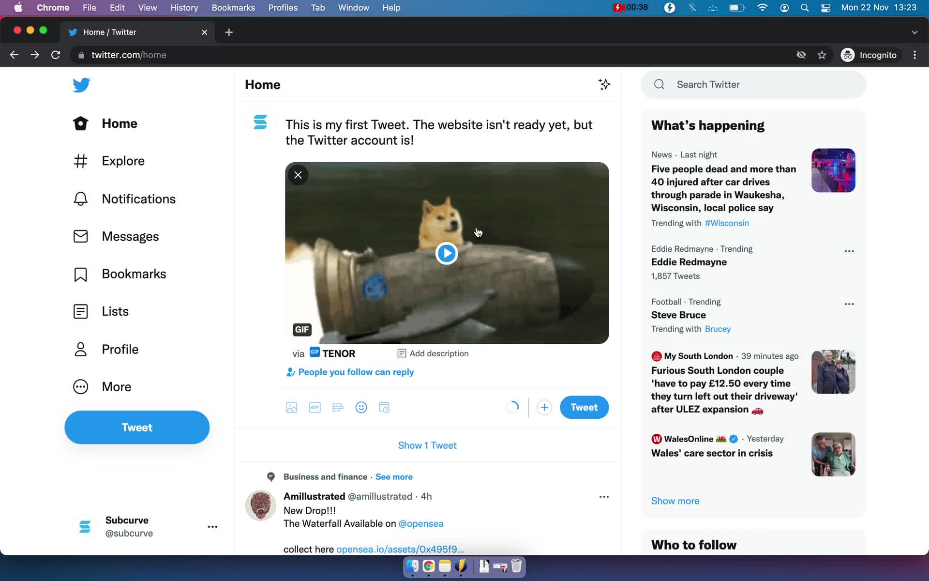Open Home from the sidebar

[x=105, y=123]
